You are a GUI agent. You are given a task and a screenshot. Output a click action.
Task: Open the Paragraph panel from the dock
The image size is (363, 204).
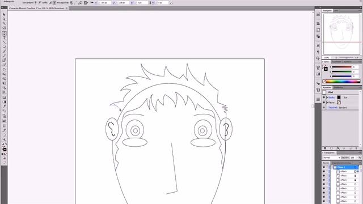click(318, 52)
